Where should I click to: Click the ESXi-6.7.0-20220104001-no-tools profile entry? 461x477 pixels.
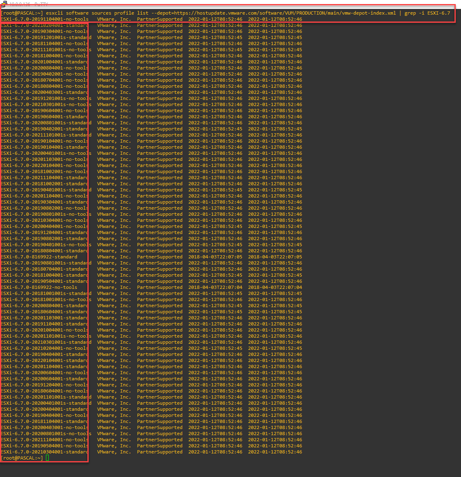[45, 165]
